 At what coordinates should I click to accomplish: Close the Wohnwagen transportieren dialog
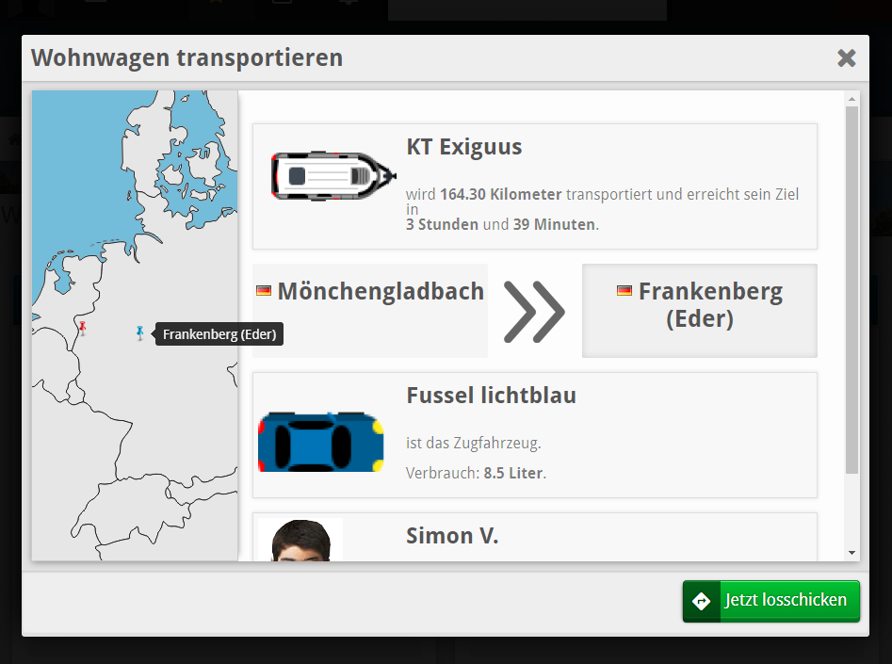[847, 58]
